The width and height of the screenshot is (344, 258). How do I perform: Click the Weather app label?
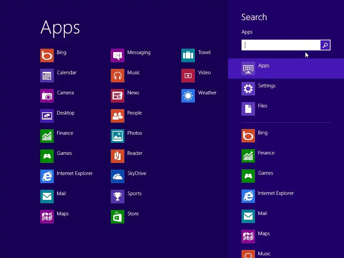click(207, 93)
